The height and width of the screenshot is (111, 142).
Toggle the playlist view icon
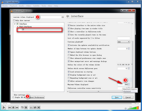[31, 108]
